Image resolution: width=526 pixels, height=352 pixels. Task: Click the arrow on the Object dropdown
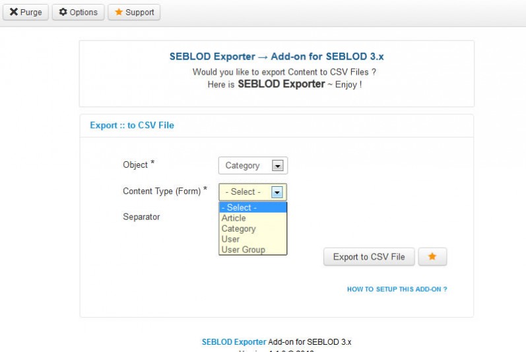(277, 165)
